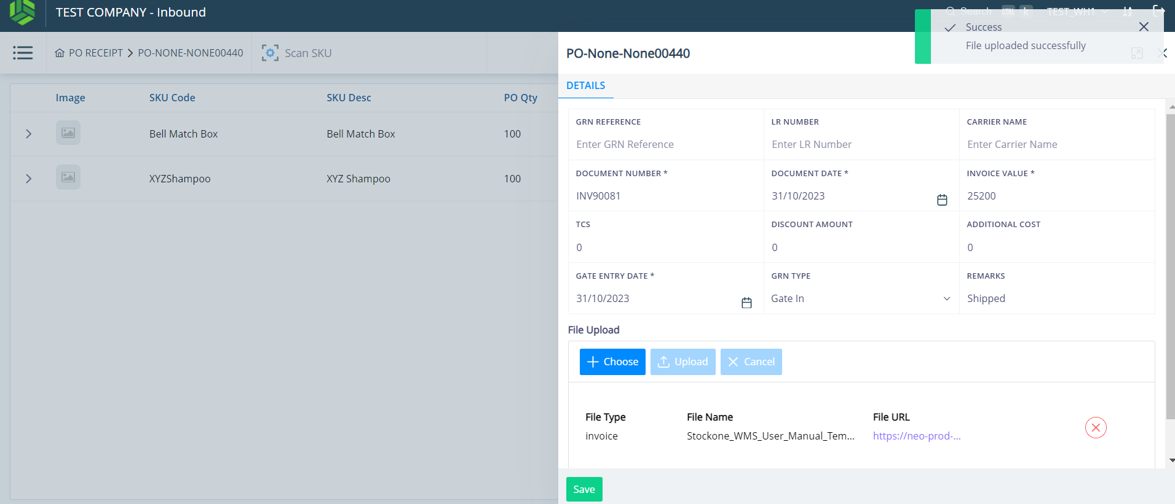This screenshot has width=1175, height=504.
Task: Go to PO RECEIPT breadcrumb
Action: point(95,53)
